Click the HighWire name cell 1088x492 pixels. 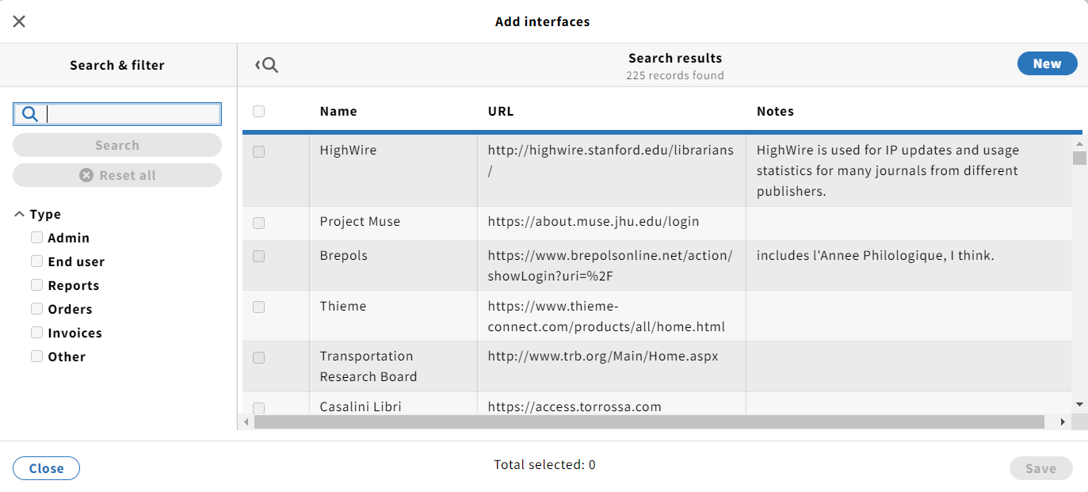(393, 170)
